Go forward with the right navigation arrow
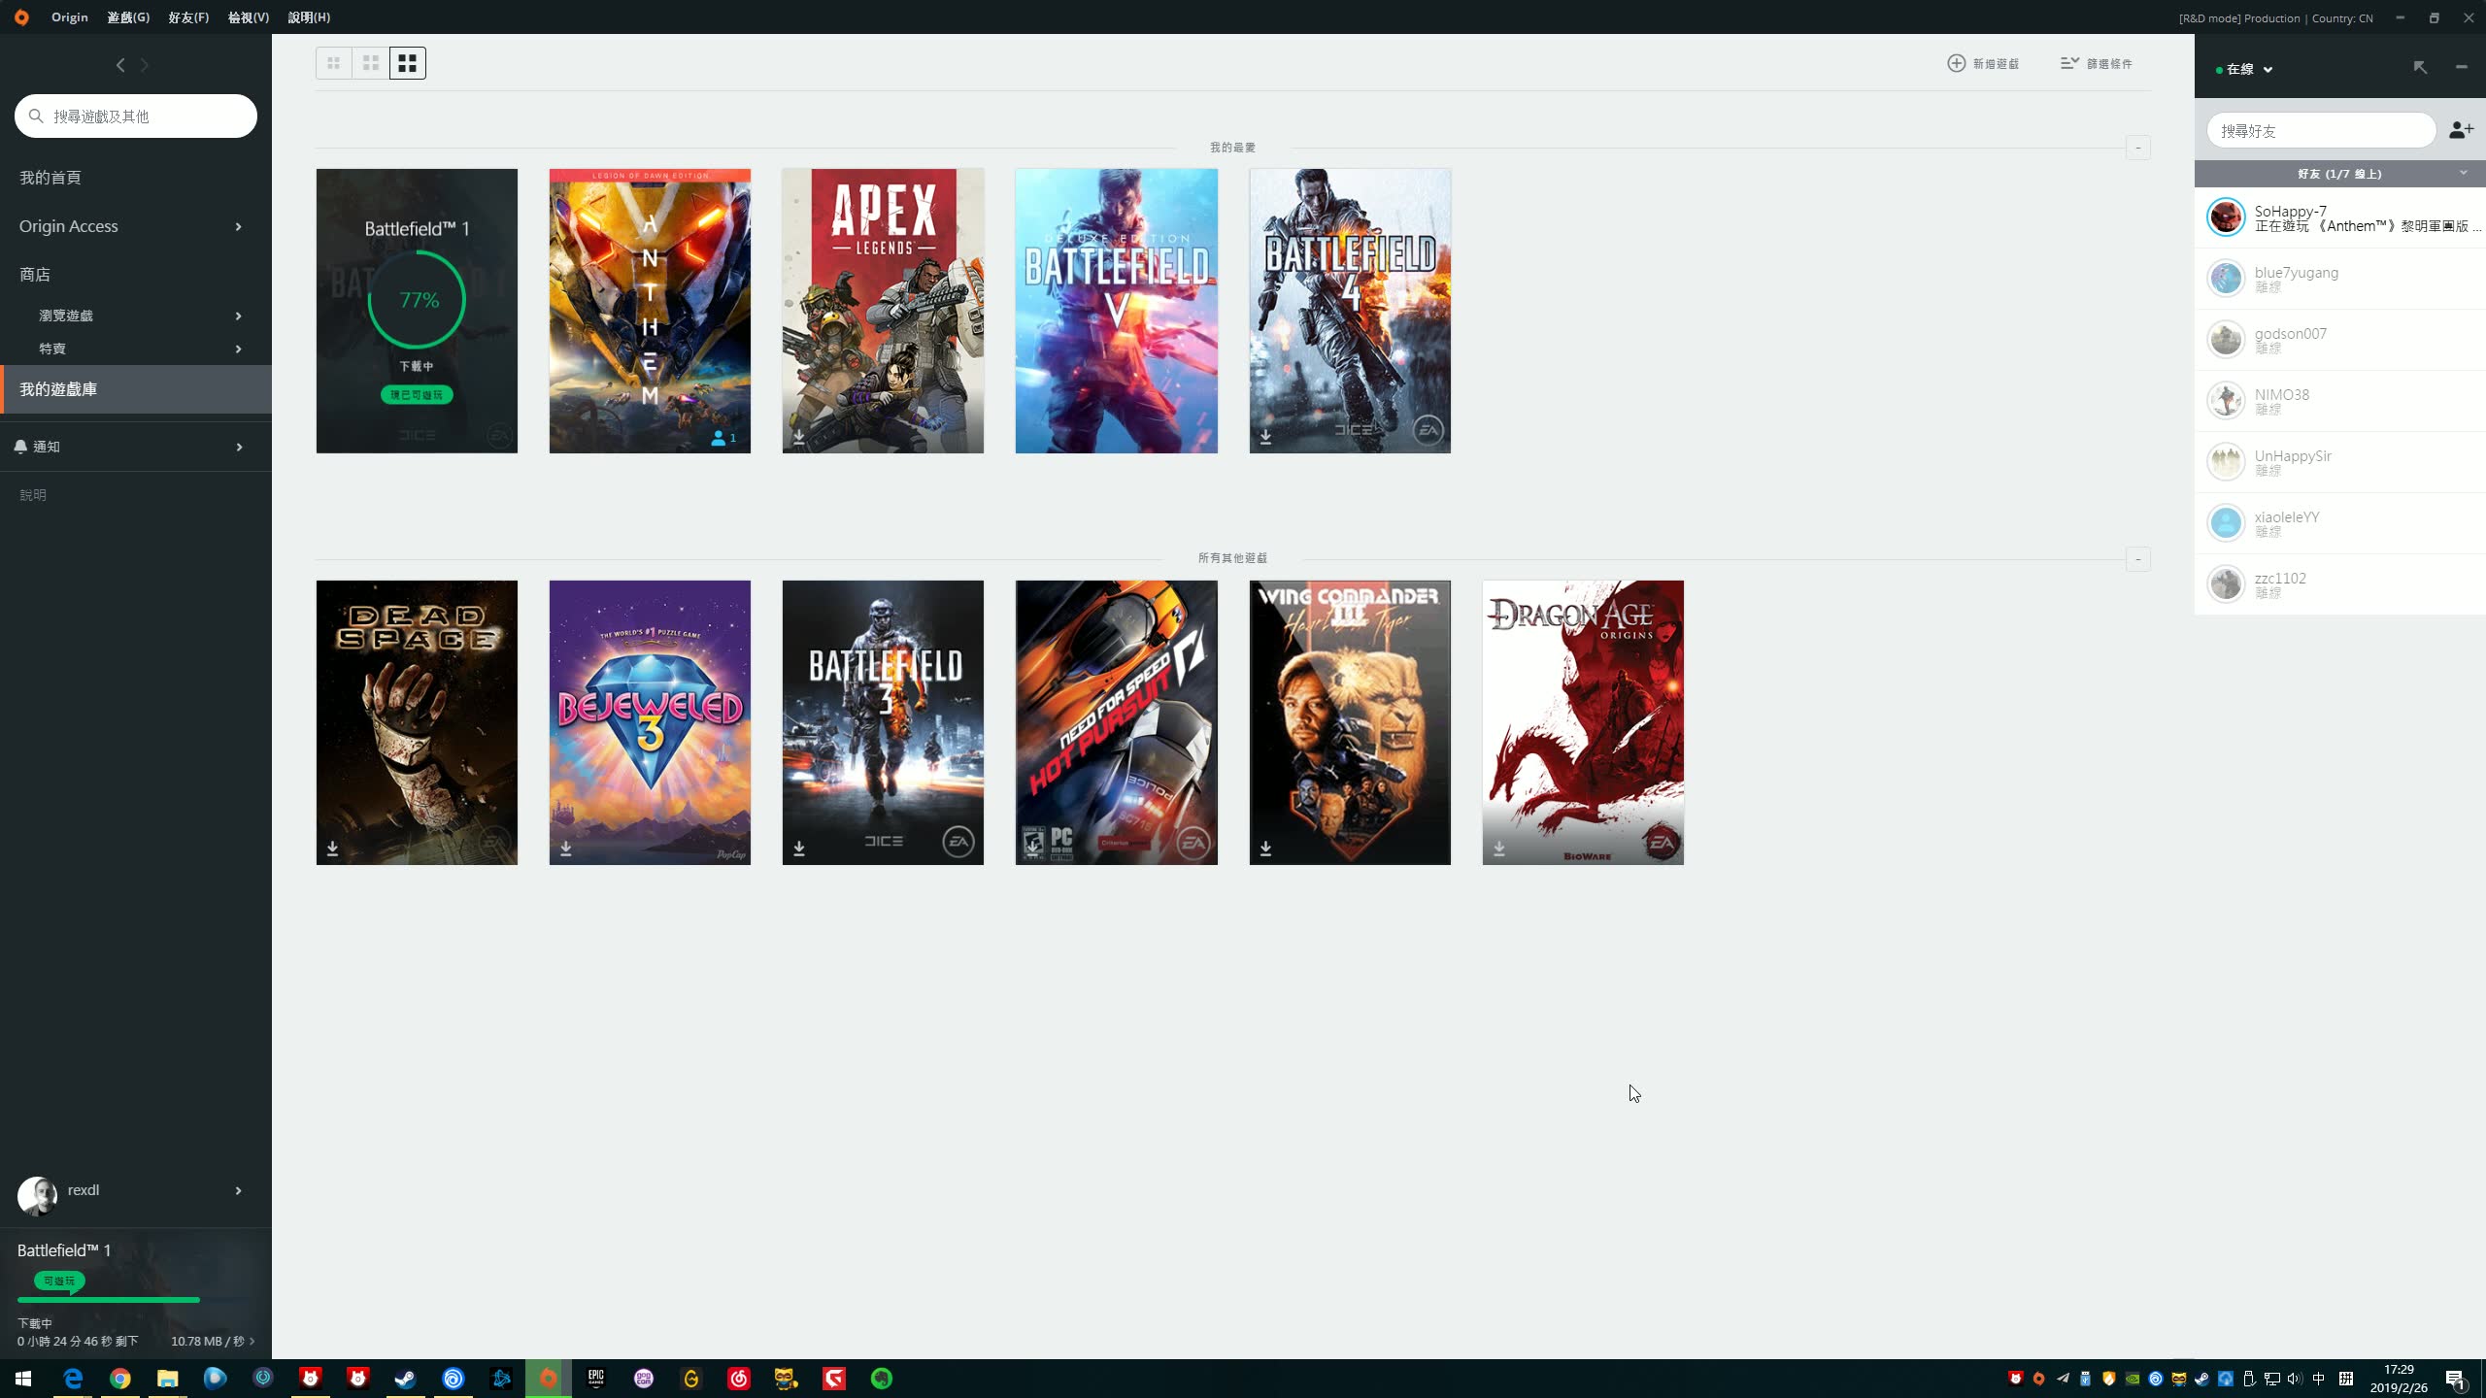2486x1398 pixels. click(145, 65)
